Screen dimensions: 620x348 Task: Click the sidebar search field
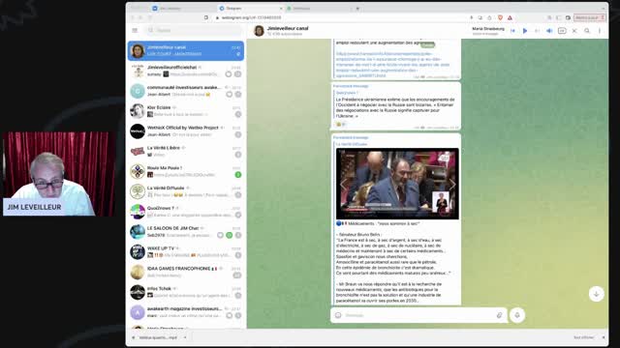(194, 30)
